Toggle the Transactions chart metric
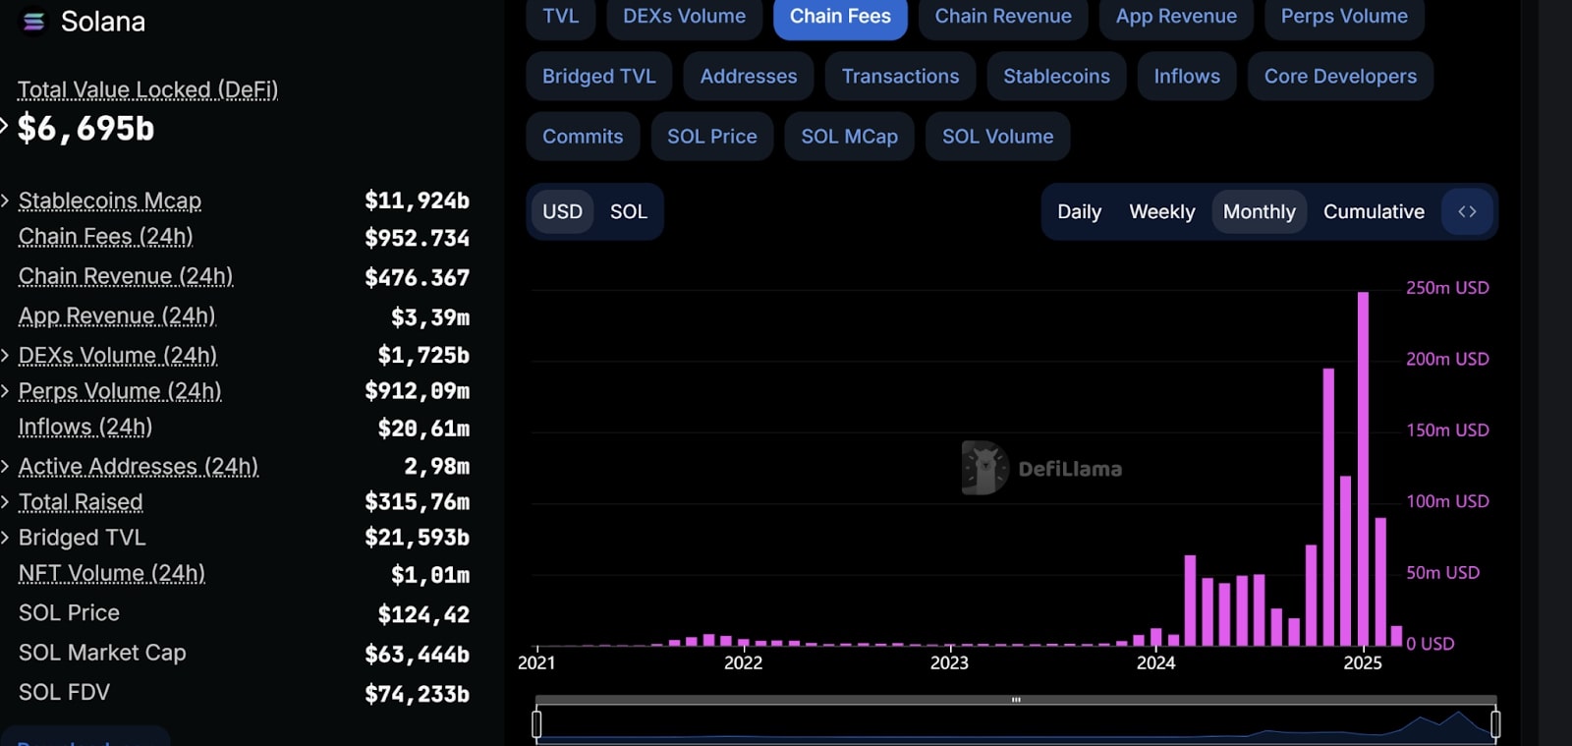Image resolution: width=1572 pixels, height=746 pixels. (900, 77)
